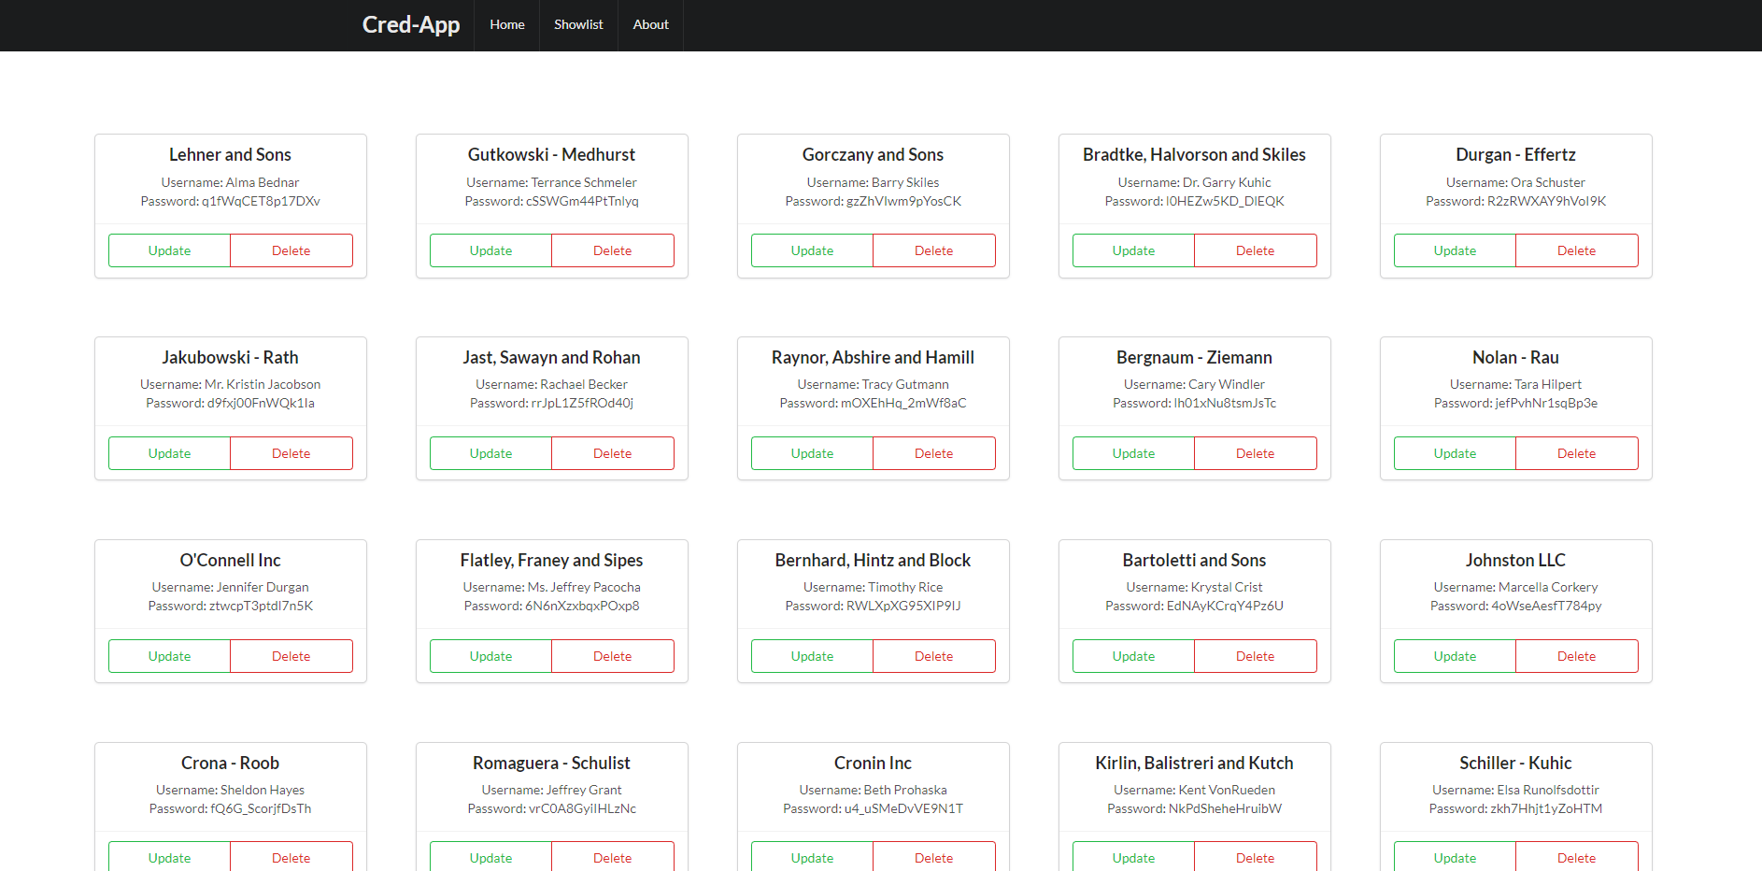The image size is (1762, 871).
Task: Delete Raynor, Abshire and Hamill entry
Action: click(x=933, y=452)
